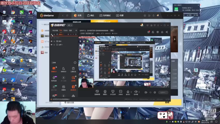This screenshot has width=220, height=124.
Task: Open 视频连麦 tool in the toolbox
Action: [54, 79]
